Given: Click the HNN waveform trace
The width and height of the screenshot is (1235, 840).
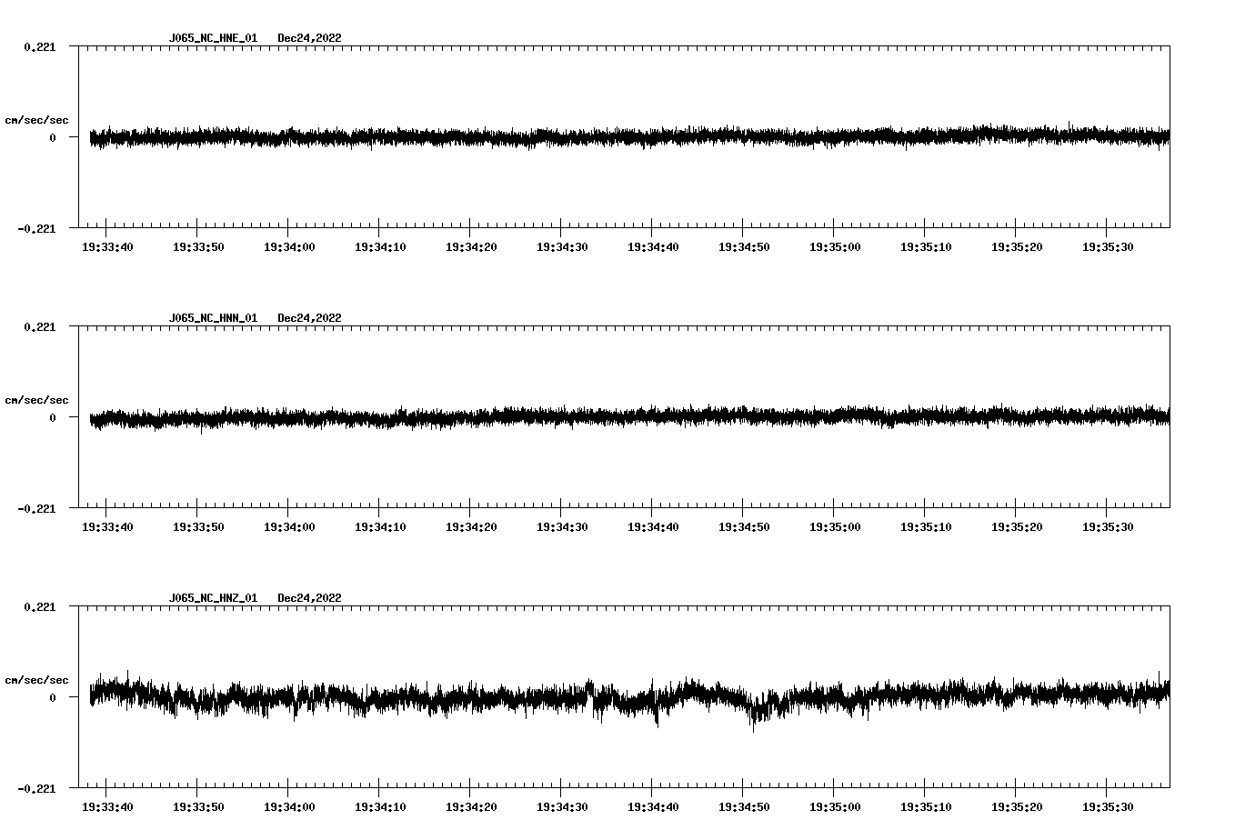Looking at the screenshot, I should point(546,418).
